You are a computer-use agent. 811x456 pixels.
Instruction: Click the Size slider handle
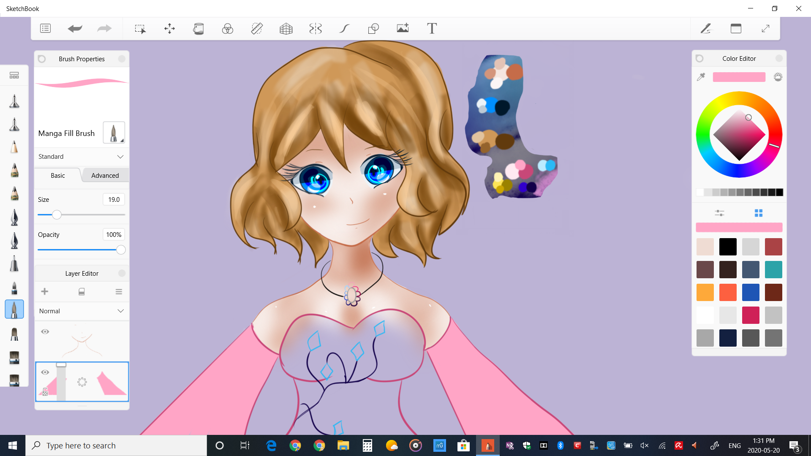click(57, 215)
